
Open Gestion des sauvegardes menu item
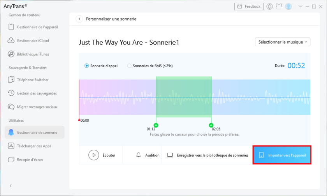[x=37, y=93]
